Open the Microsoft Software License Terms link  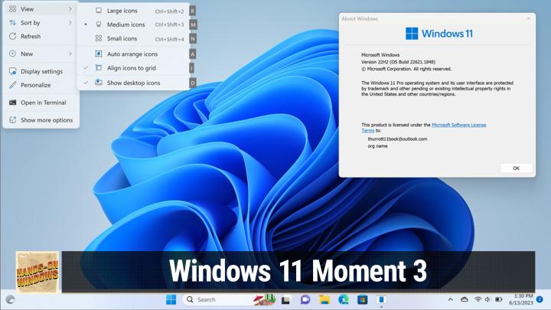click(458, 125)
